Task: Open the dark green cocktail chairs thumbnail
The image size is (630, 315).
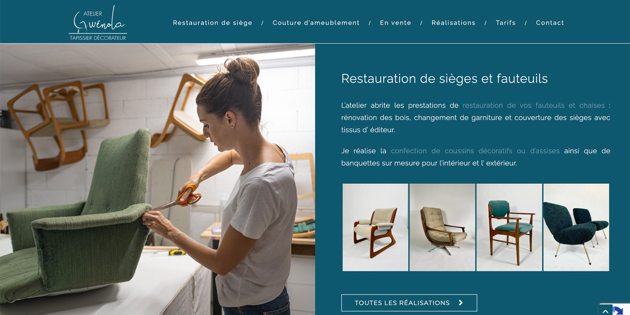Action: click(576, 227)
